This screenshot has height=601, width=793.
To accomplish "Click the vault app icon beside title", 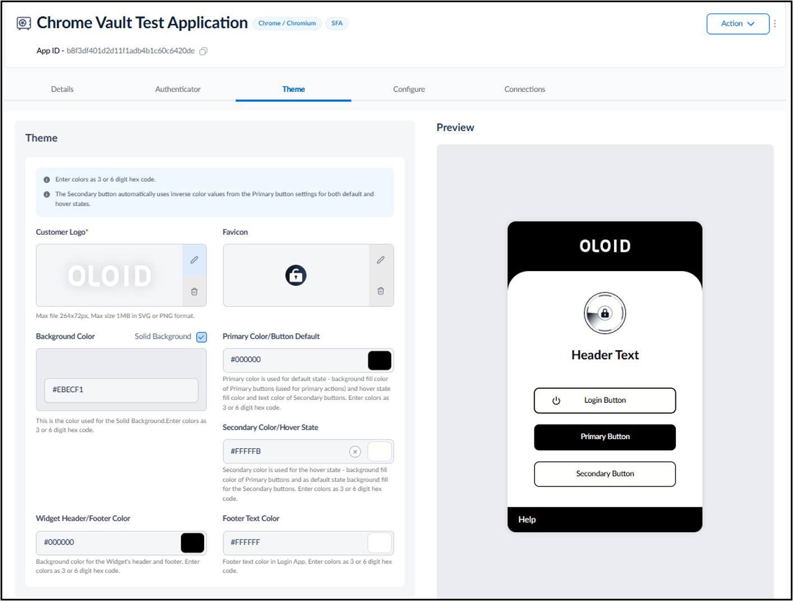I will point(24,24).
